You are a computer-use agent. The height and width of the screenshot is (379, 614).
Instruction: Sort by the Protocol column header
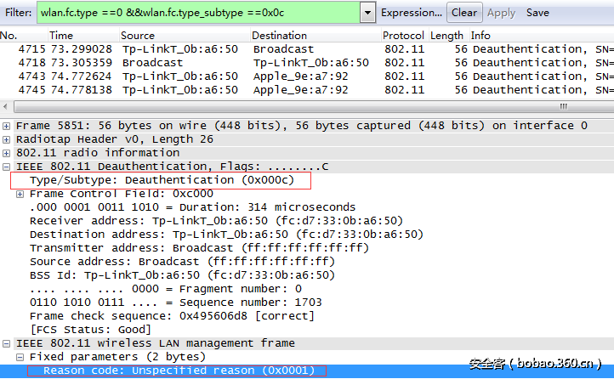click(x=403, y=36)
